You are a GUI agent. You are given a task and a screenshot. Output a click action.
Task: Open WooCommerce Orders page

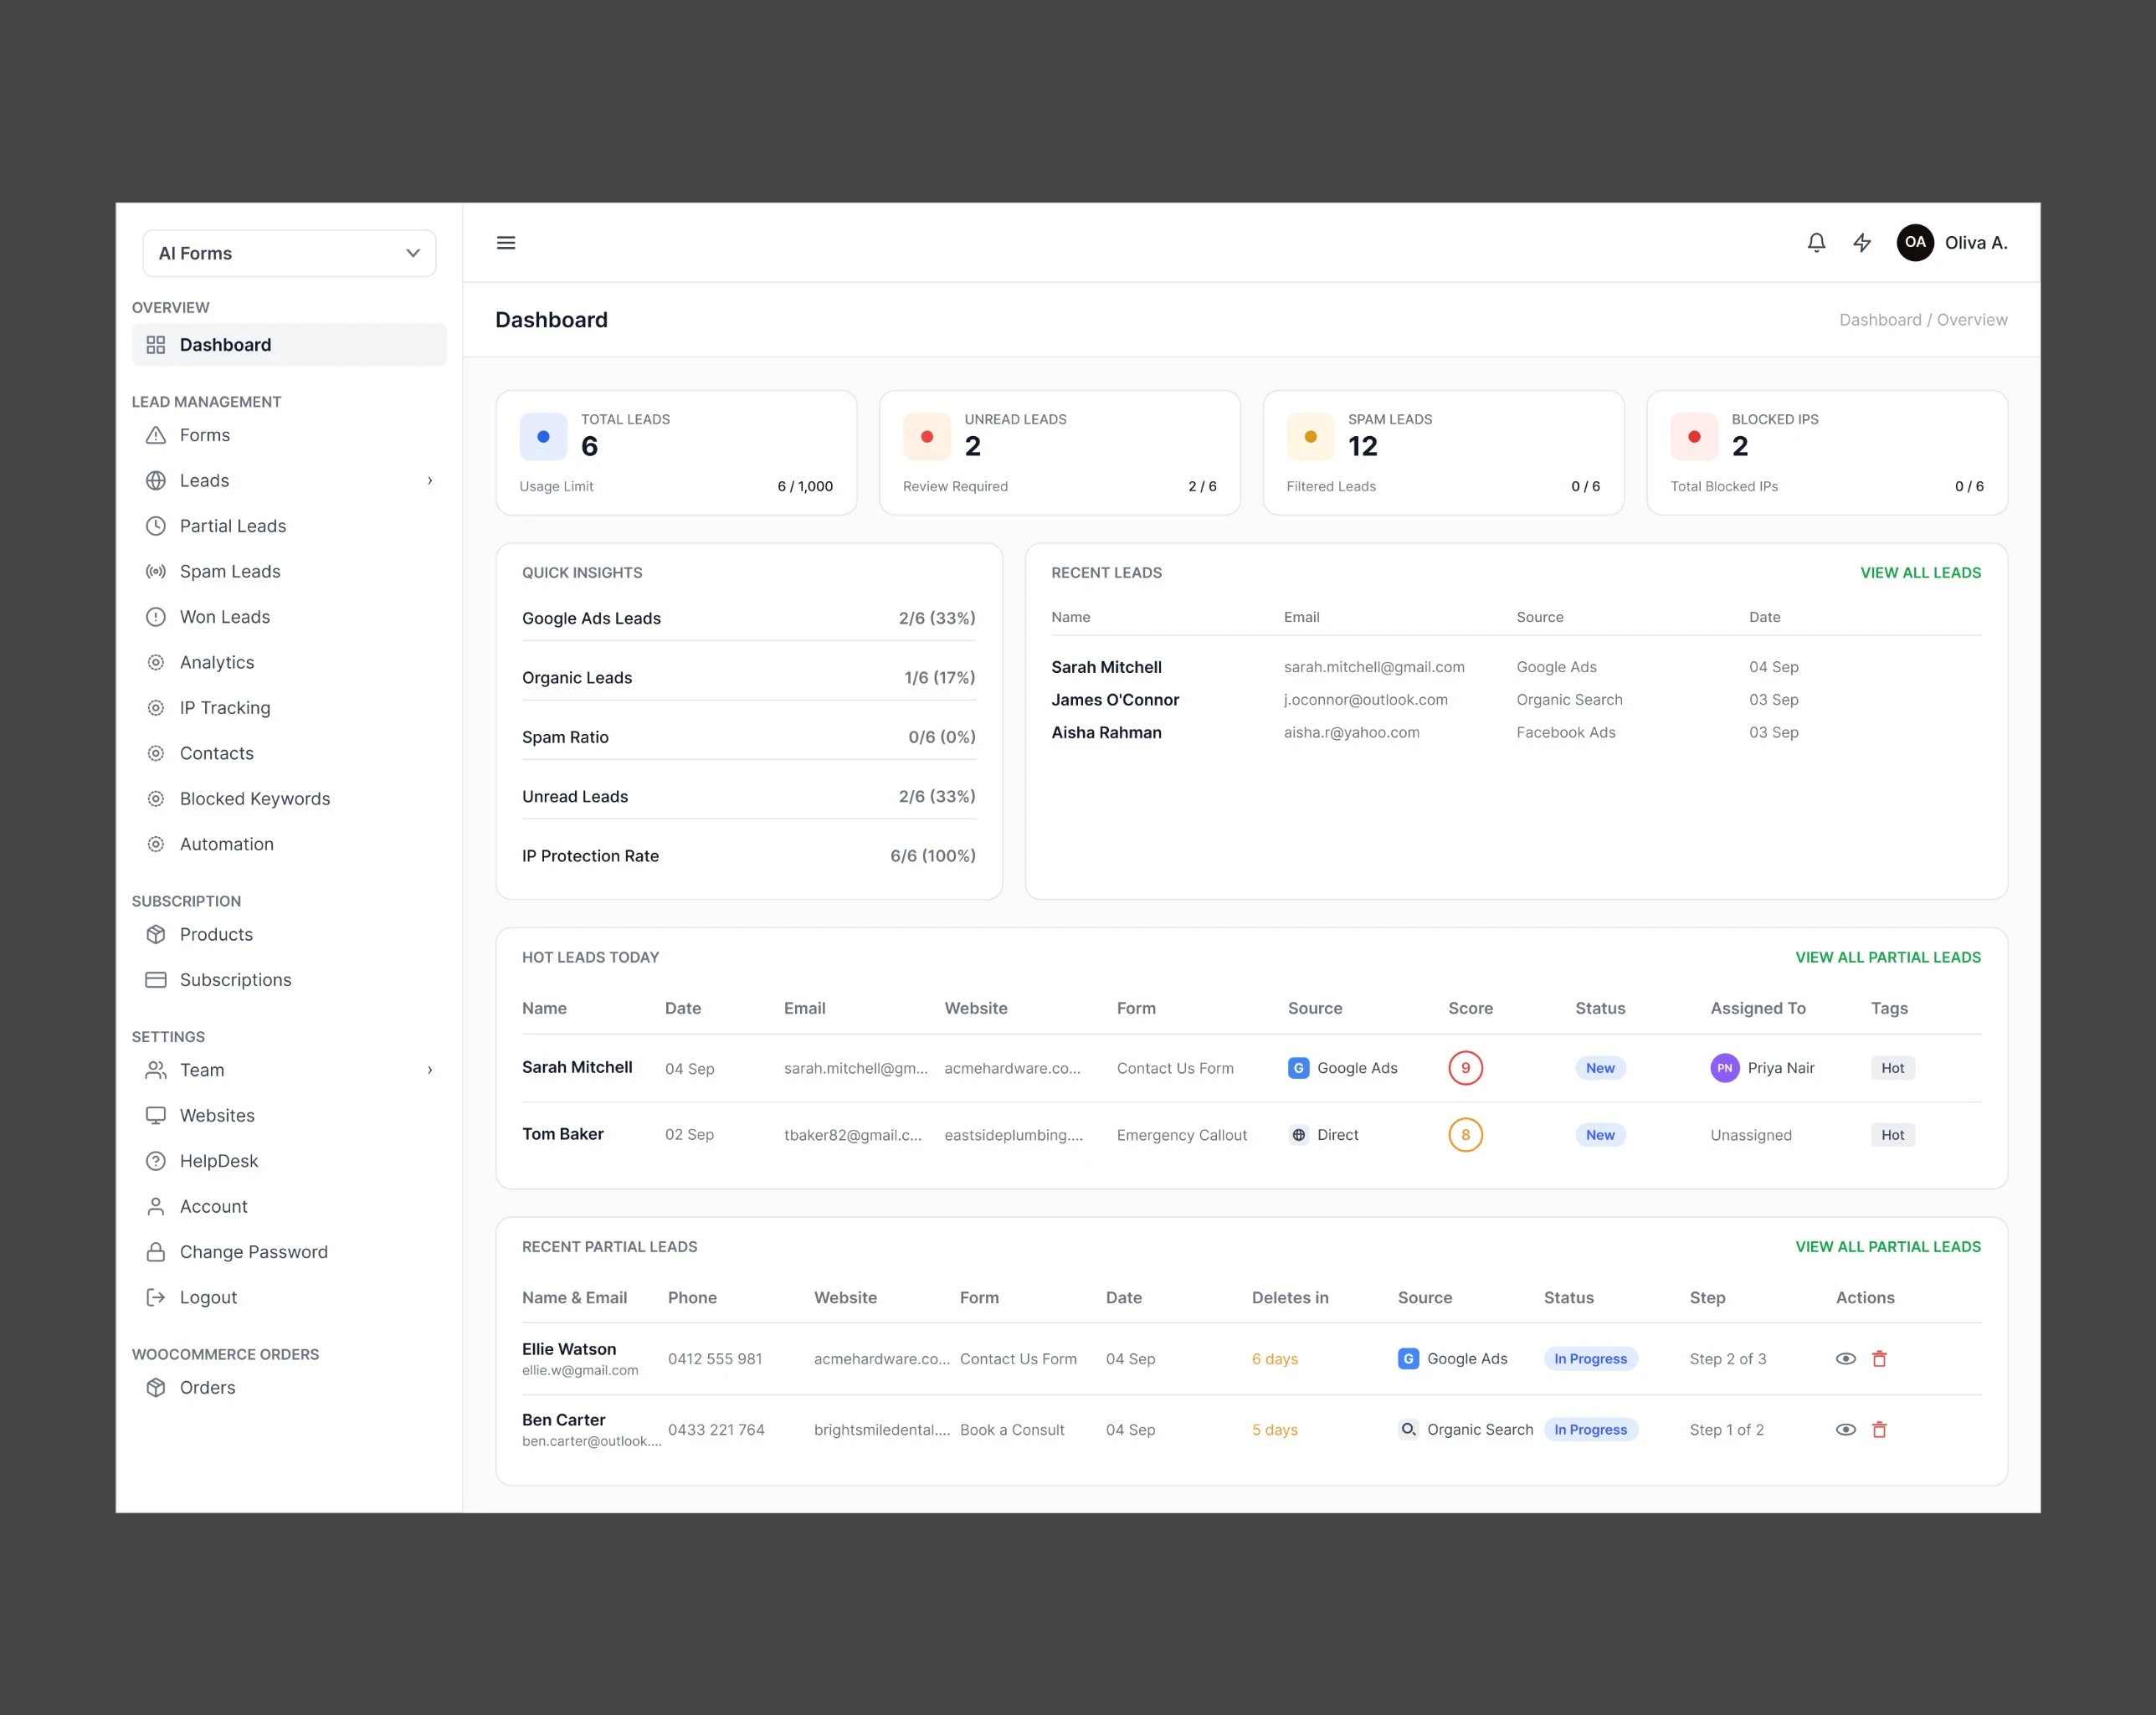289,1388
